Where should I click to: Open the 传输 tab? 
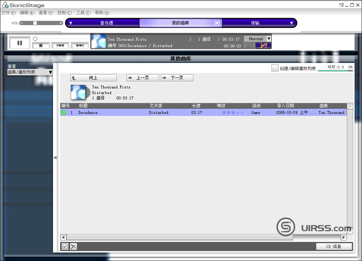(255, 23)
